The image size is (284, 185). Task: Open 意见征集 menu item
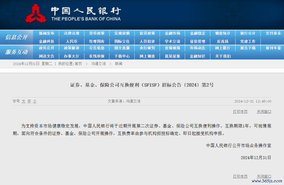(x=173, y=56)
